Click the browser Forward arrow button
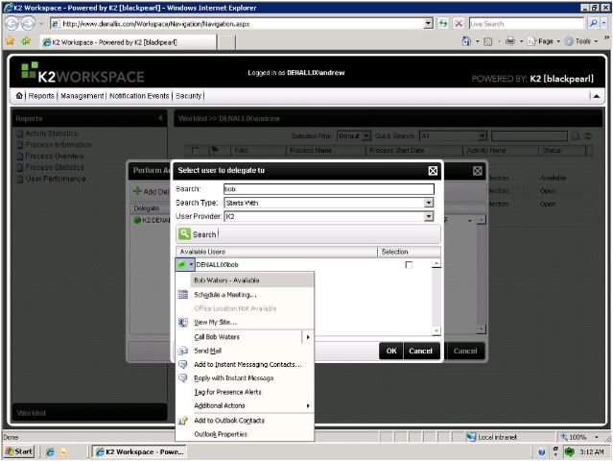This screenshot has height=461, width=613. pyautogui.click(x=28, y=24)
